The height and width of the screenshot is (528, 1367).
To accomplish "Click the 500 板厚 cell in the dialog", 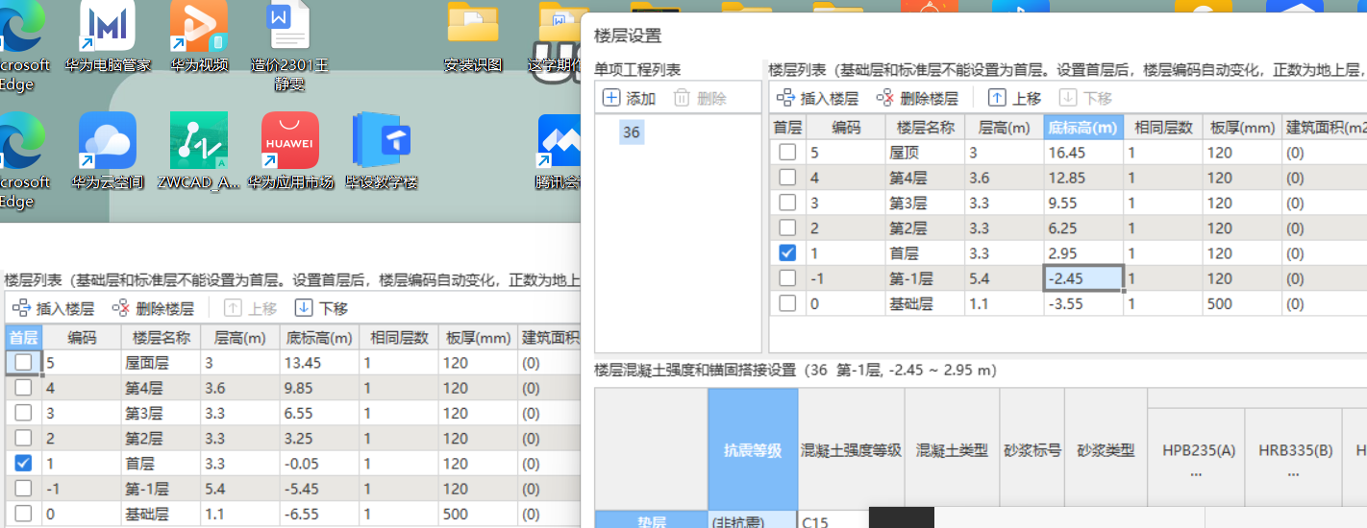I will (x=1242, y=303).
